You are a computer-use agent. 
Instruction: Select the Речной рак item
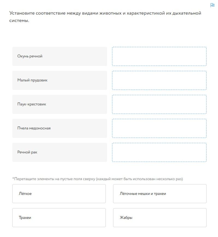(x=60, y=152)
